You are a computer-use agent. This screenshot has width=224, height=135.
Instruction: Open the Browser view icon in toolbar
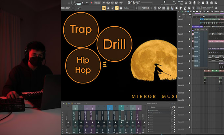172,8
